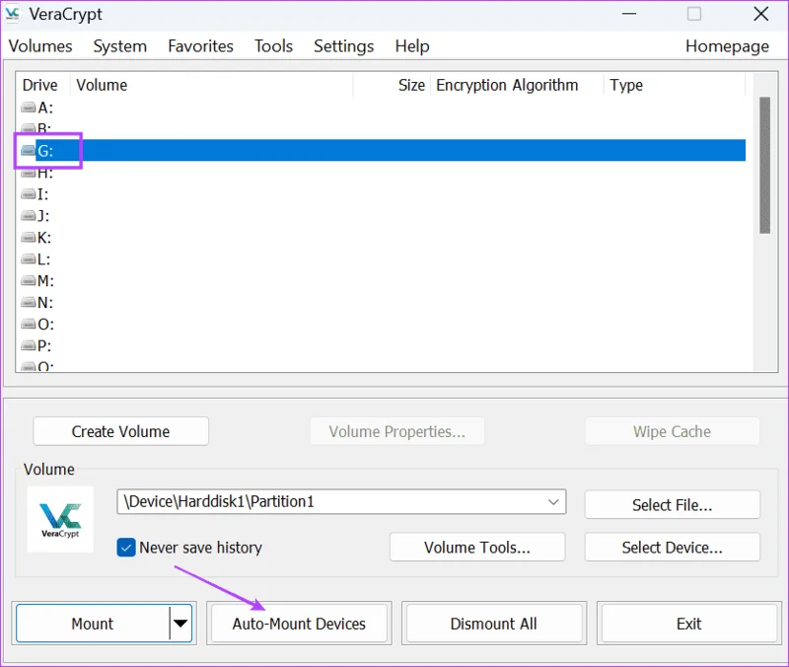The height and width of the screenshot is (667, 789).
Task: Open the Volumes menu
Action: tap(40, 46)
